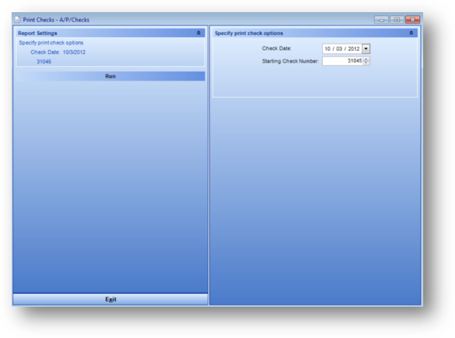The width and height of the screenshot is (455, 338).
Task: Click the day value 03 in Check Date
Action: [x=339, y=49]
